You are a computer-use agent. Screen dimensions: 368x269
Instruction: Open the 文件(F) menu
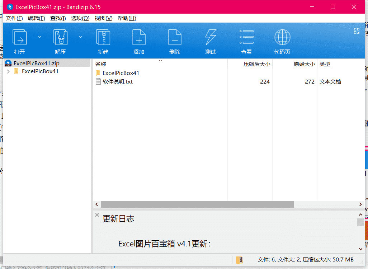[14, 18]
